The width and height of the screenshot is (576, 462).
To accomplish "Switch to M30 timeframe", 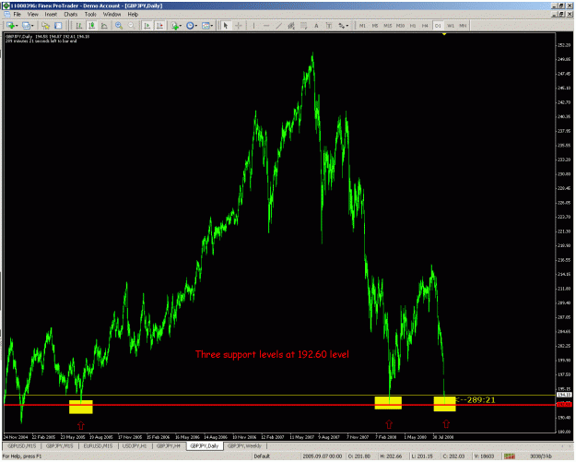I will point(400,26).
